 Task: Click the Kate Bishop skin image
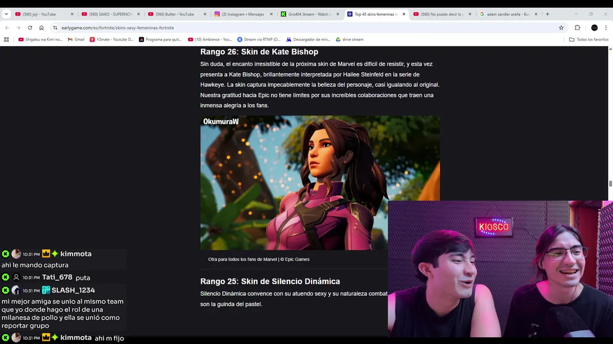tap(320, 183)
